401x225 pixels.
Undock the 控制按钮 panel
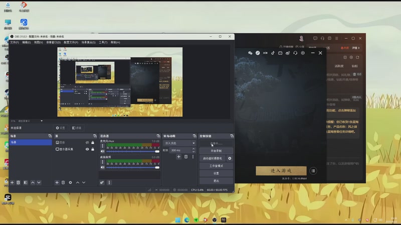pyautogui.click(x=232, y=136)
